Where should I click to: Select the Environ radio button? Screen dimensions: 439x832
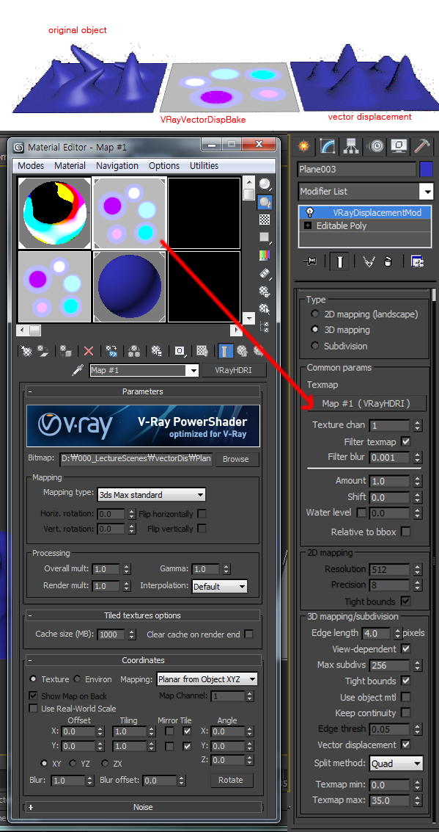(x=77, y=679)
